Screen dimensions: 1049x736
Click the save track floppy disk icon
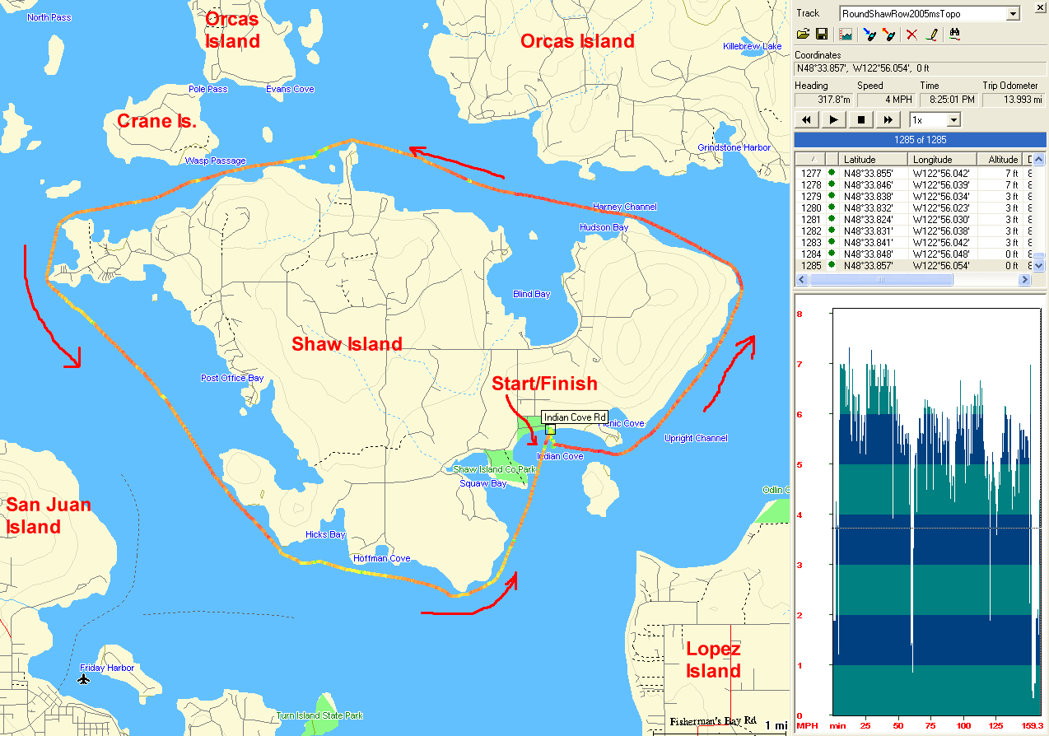(x=821, y=35)
